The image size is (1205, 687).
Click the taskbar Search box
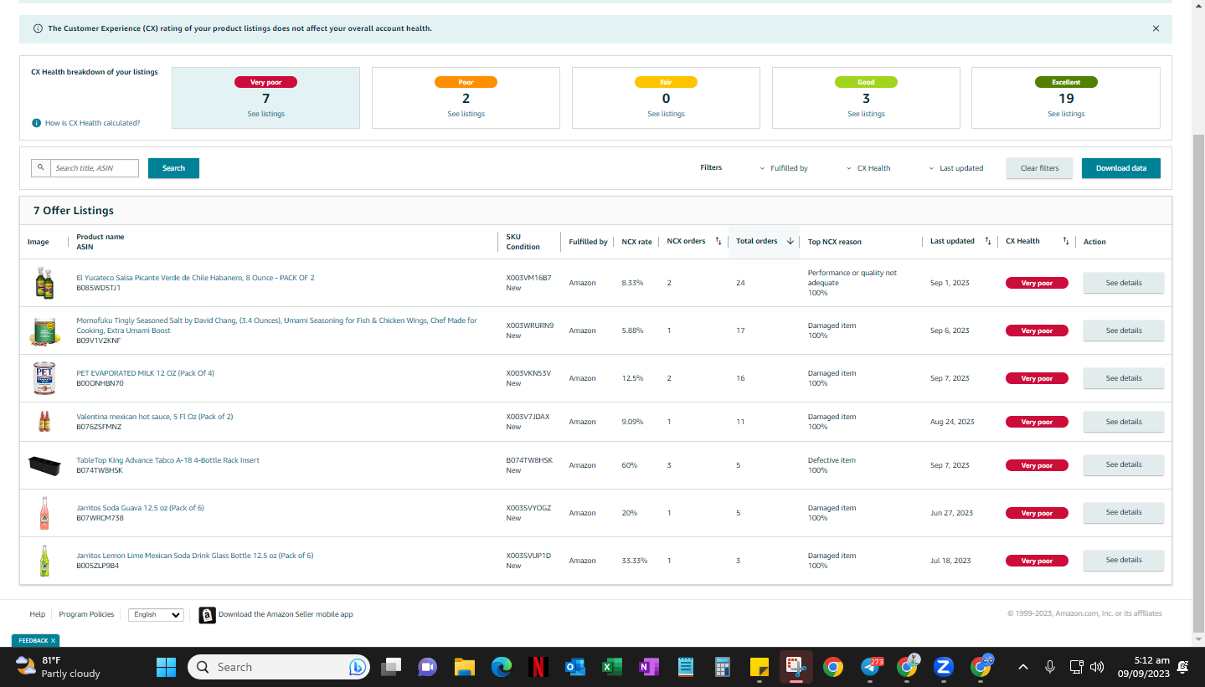point(279,667)
